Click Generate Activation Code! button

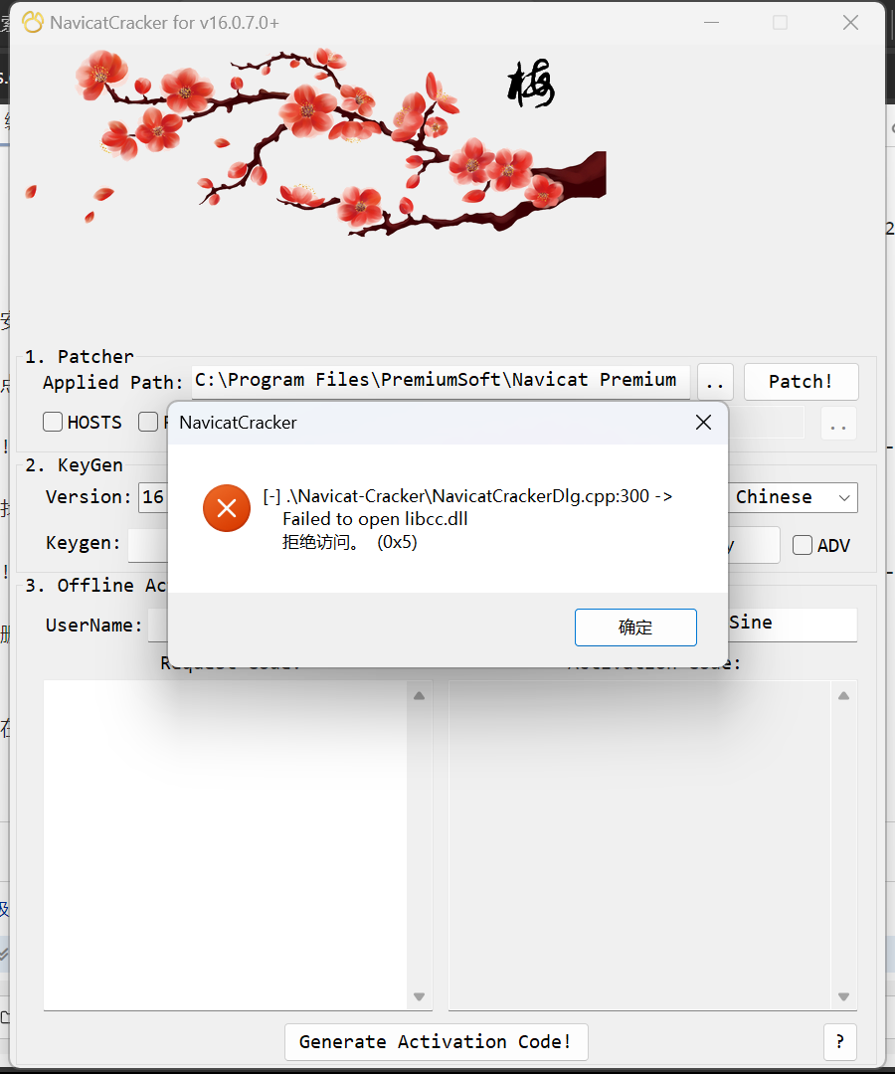437,1042
